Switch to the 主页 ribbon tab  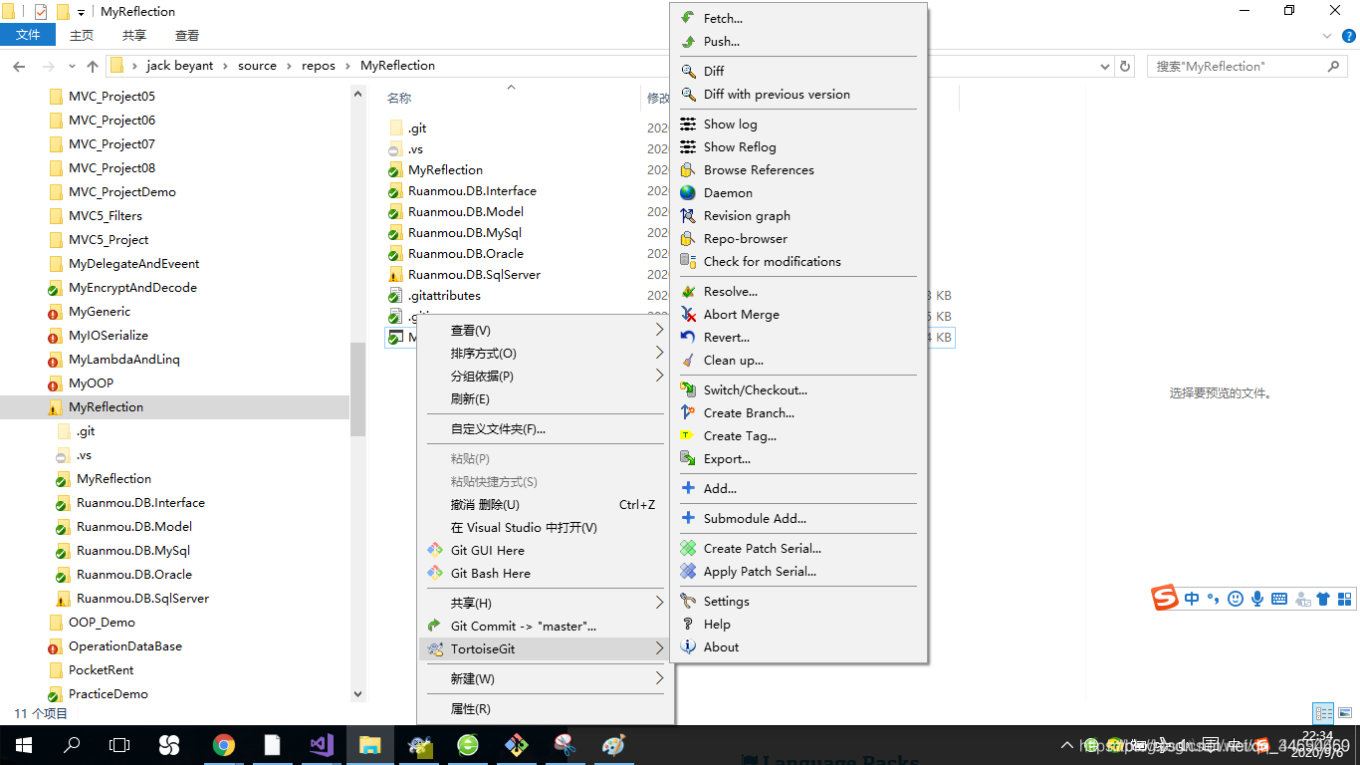pos(82,35)
